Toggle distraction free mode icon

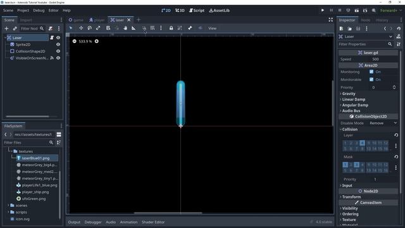click(x=330, y=20)
